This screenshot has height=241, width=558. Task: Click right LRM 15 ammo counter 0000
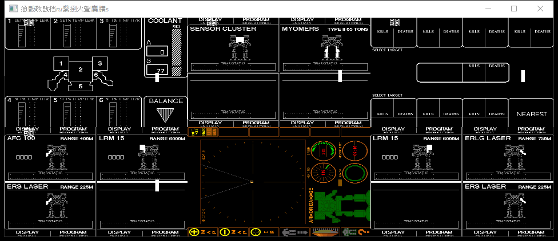[390, 157]
